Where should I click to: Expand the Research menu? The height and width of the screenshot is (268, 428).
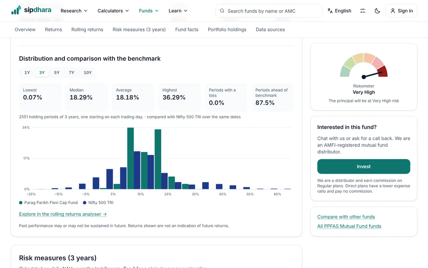pos(74,11)
